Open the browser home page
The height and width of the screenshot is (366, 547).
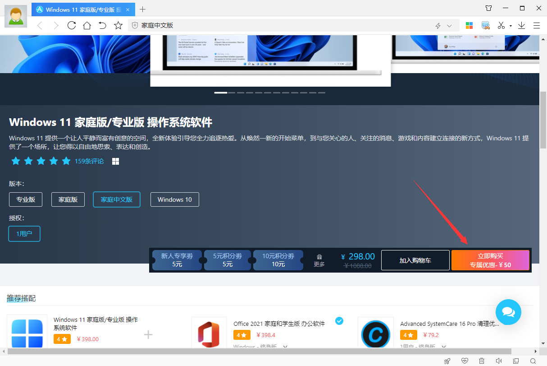pyautogui.click(x=87, y=26)
